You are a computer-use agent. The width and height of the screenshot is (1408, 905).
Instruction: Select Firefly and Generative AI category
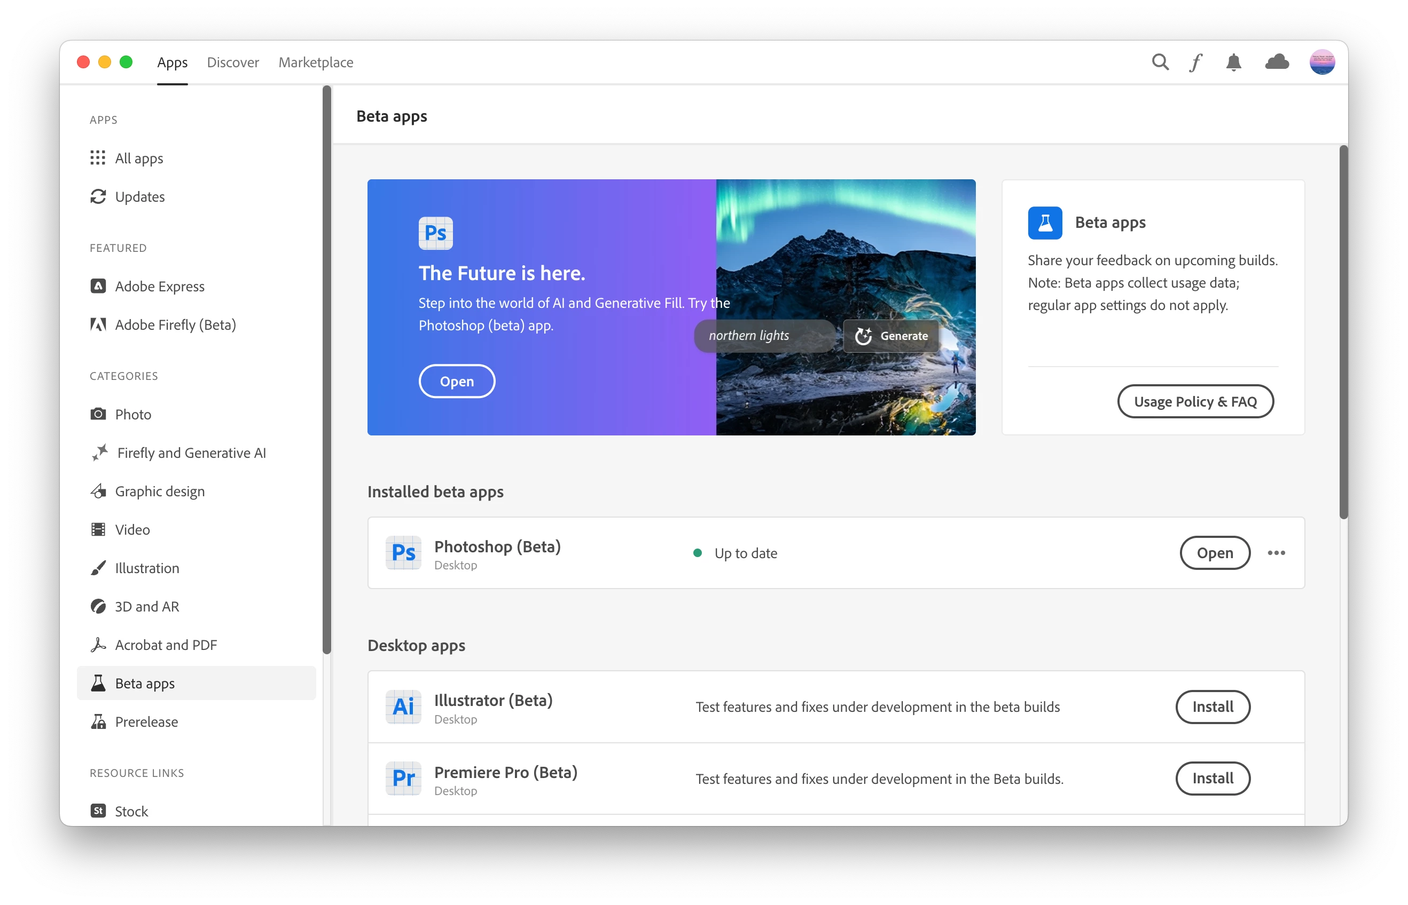click(x=191, y=453)
